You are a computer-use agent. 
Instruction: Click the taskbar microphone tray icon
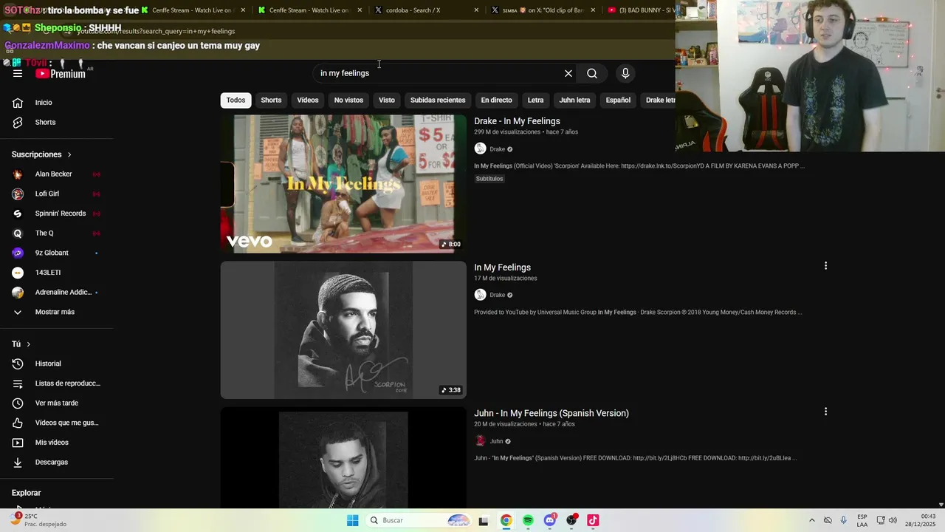pos(844,520)
